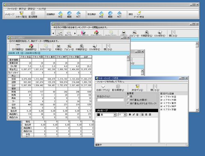The height and width of the screenshot is (156, 205).
Task: Click the 件名(タイトル) input field
Action: pos(110,100)
